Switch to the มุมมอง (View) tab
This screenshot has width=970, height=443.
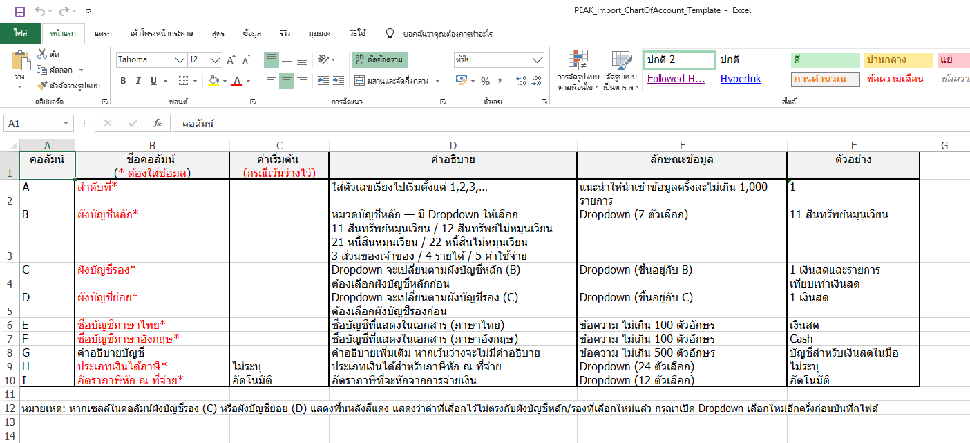[320, 33]
